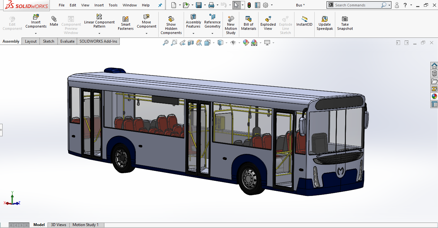
Task: Expand Insert Components dropdown arrow
Action: point(36,33)
